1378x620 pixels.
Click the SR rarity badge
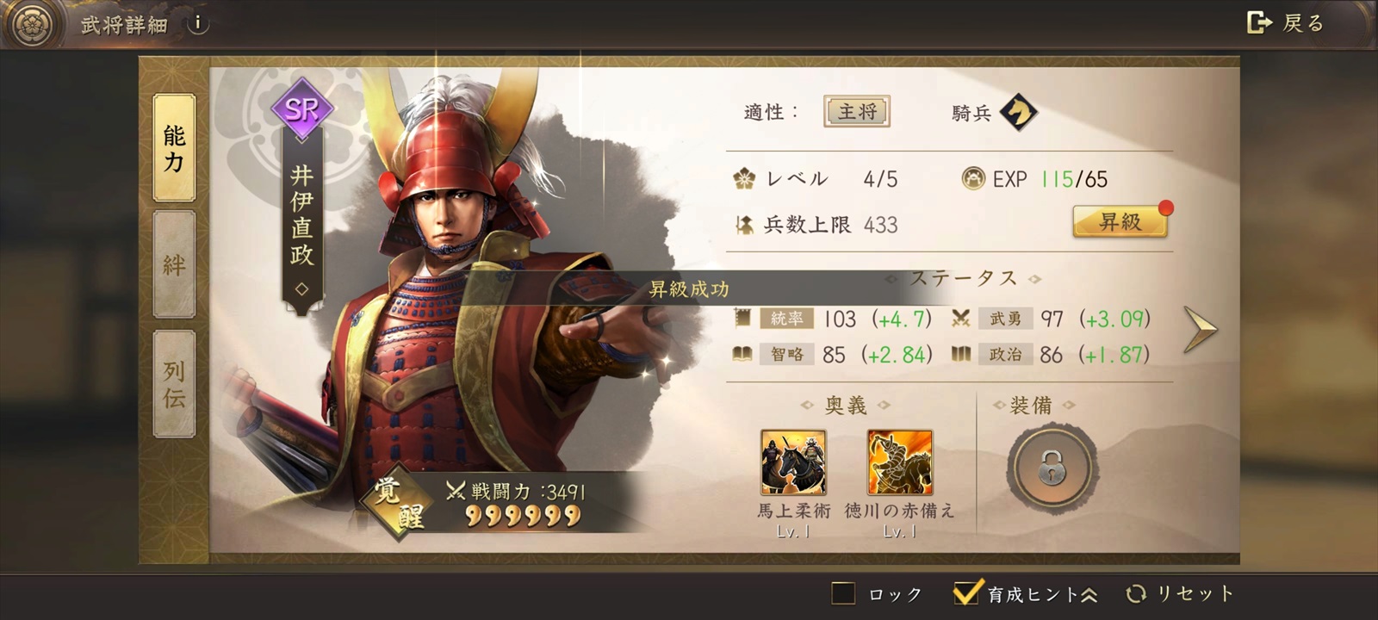302,109
